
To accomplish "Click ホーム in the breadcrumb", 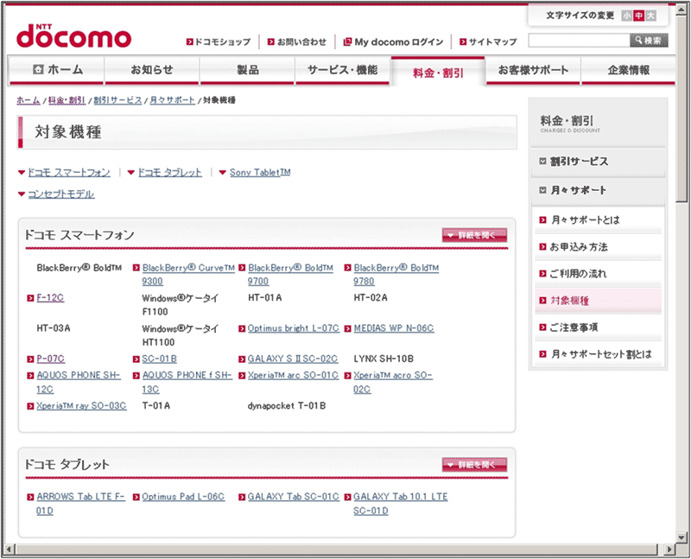I will tap(29, 100).
